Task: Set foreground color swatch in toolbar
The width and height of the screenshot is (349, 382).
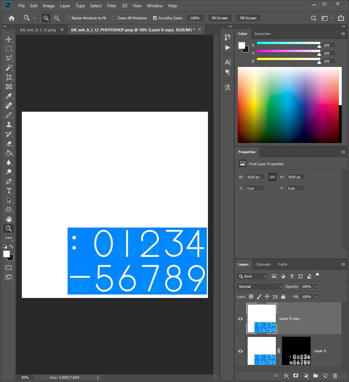Action: (x=6, y=254)
